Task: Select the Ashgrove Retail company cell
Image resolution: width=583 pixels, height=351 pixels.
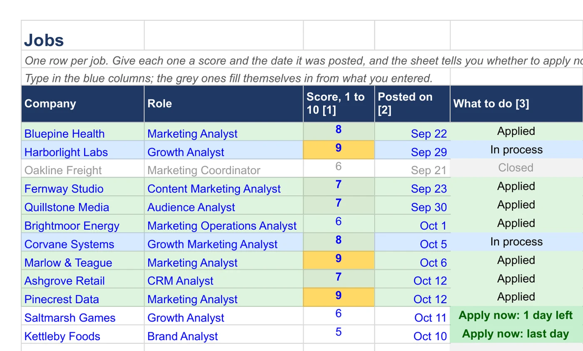Action: (x=83, y=279)
